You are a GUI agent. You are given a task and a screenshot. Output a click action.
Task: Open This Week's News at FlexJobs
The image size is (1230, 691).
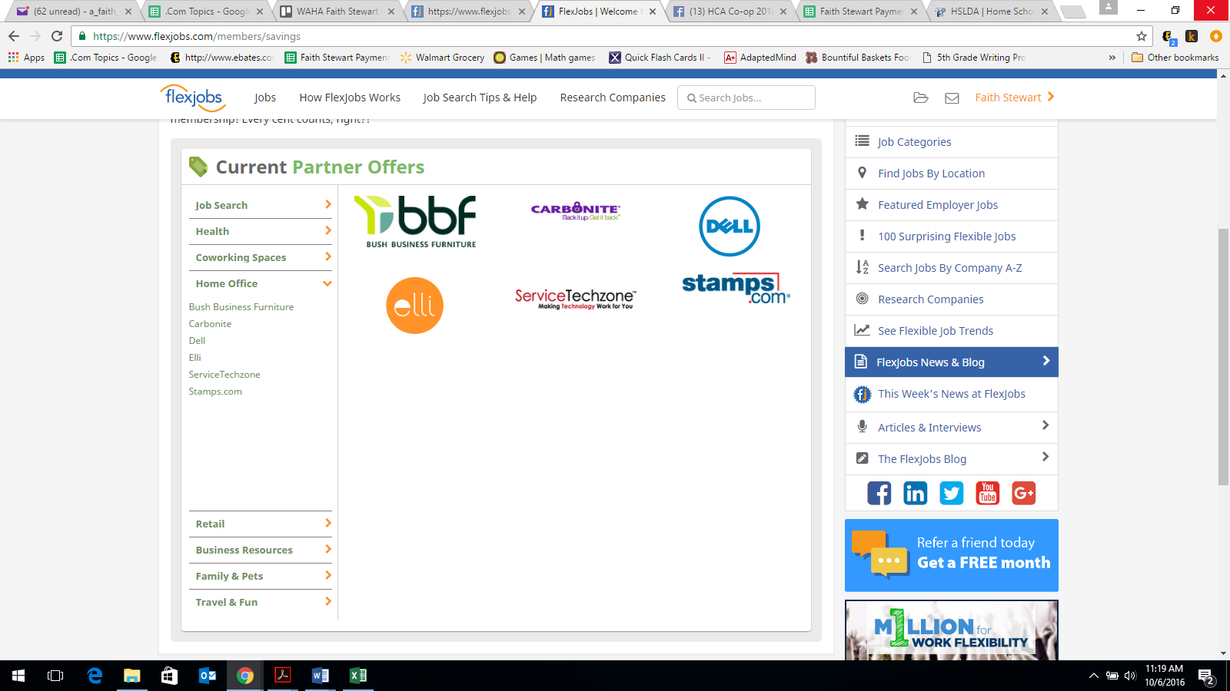tap(952, 394)
